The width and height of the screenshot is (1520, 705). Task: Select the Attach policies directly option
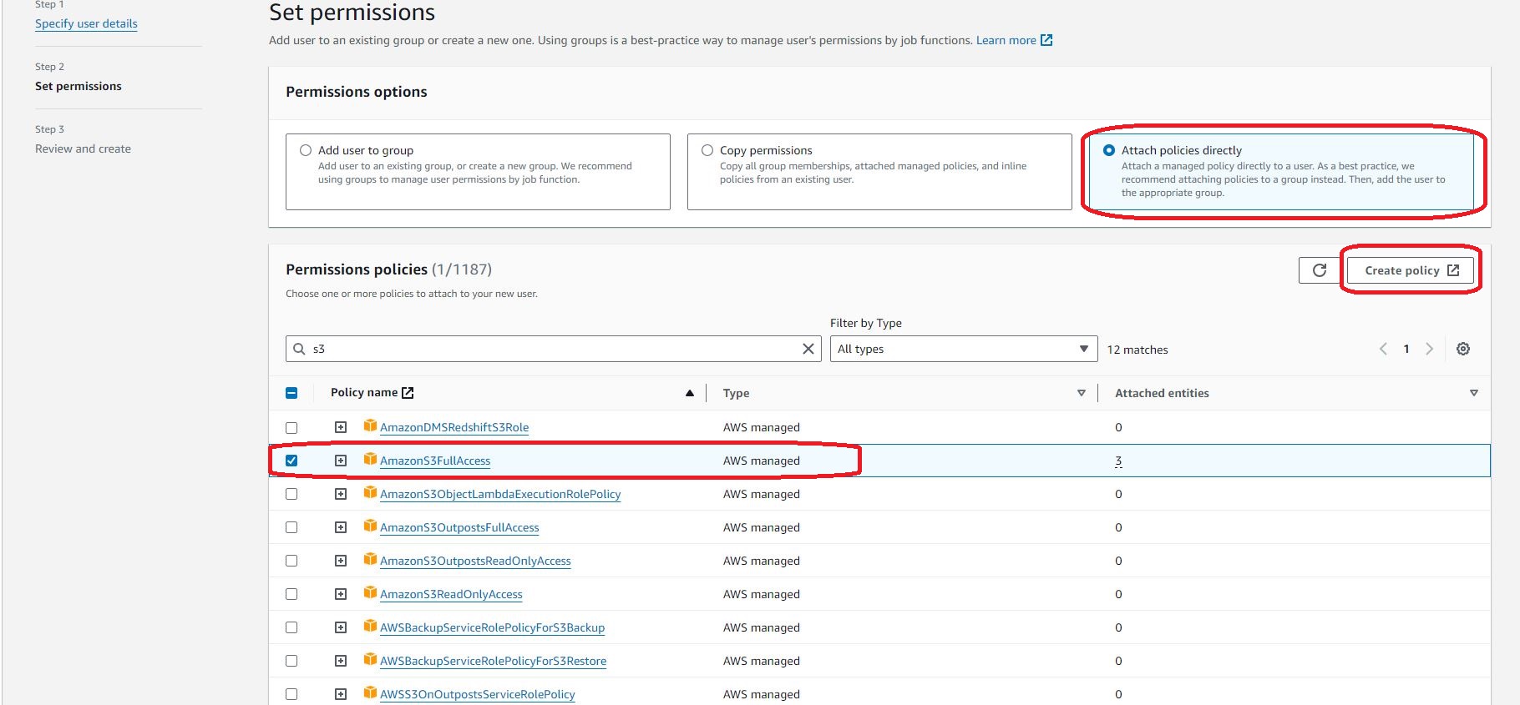point(1109,150)
